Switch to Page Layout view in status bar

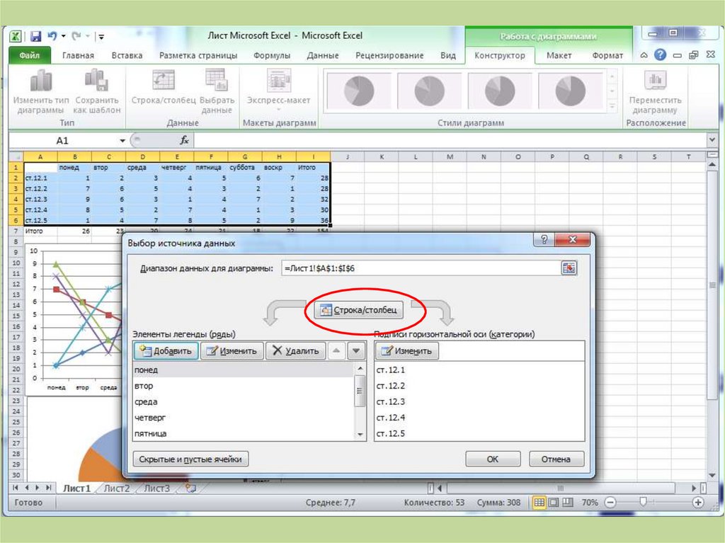click(x=554, y=503)
